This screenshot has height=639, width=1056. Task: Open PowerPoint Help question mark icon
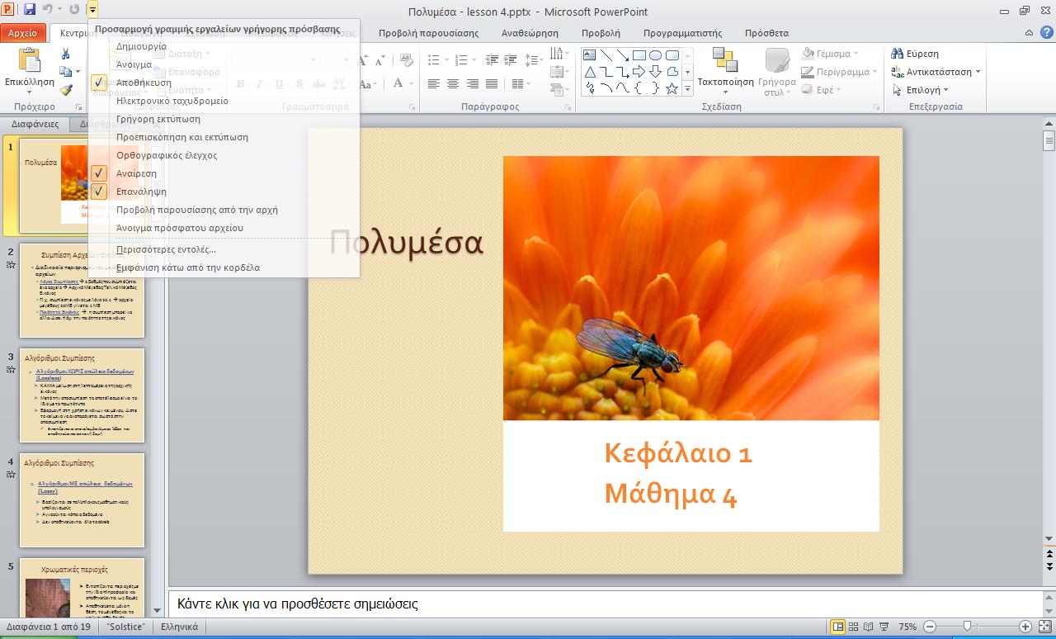coord(1045,33)
